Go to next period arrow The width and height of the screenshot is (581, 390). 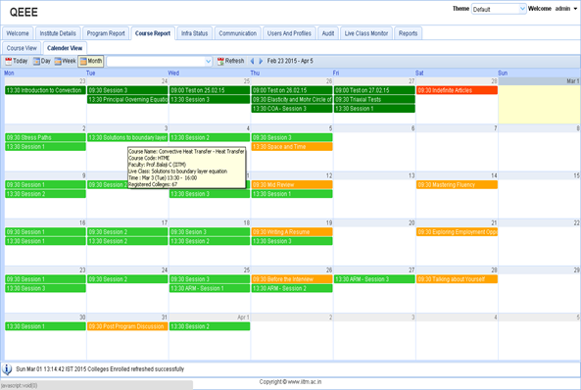tap(261, 61)
